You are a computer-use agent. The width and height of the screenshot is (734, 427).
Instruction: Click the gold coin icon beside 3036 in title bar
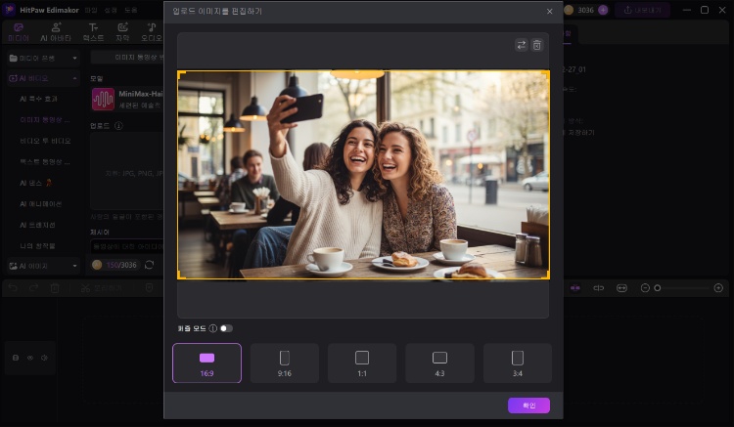tap(569, 10)
